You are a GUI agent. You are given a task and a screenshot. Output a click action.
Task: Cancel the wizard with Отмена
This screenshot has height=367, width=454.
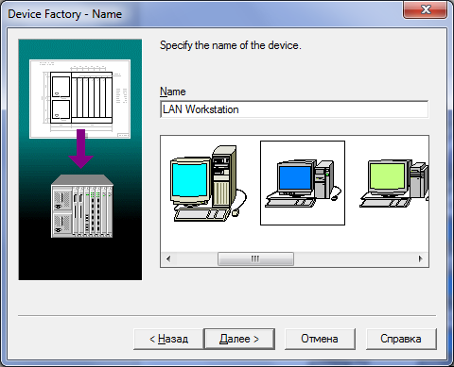pos(320,339)
